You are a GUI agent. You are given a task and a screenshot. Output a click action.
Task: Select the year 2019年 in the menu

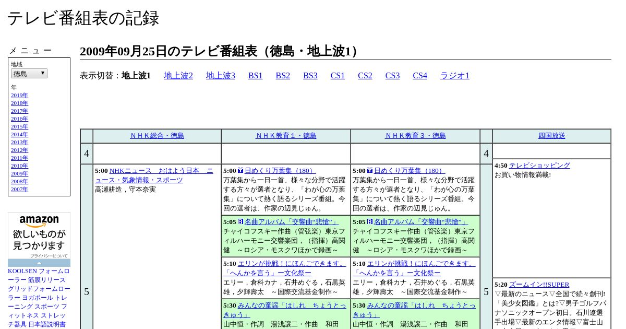coord(19,96)
